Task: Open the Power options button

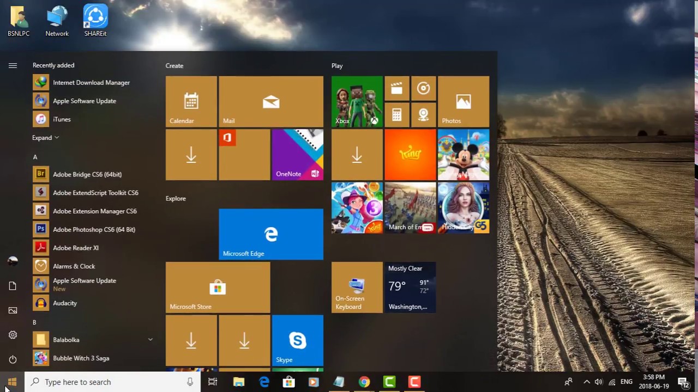Action: coord(13,359)
